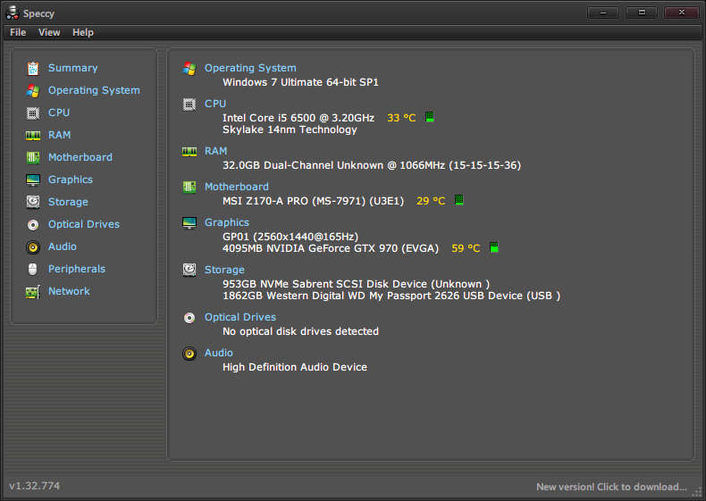The height and width of the screenshot is (501, 706).
Task: Click the Operating System heading link in main panel
Action: click(x=250, y=68)
